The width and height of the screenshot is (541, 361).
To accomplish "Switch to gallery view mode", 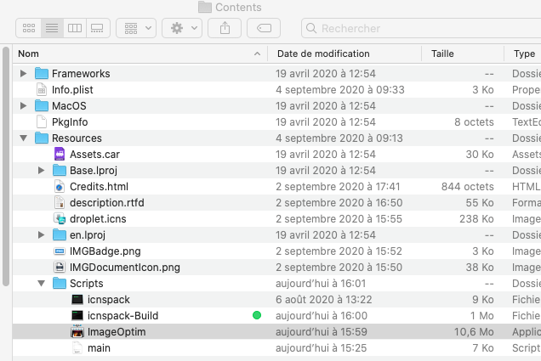I will pos(98,28).
